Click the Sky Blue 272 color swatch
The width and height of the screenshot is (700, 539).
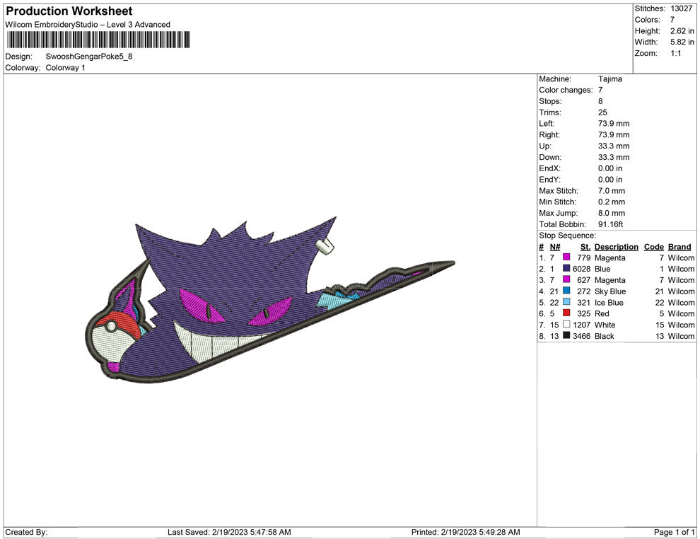coord(566,291)
